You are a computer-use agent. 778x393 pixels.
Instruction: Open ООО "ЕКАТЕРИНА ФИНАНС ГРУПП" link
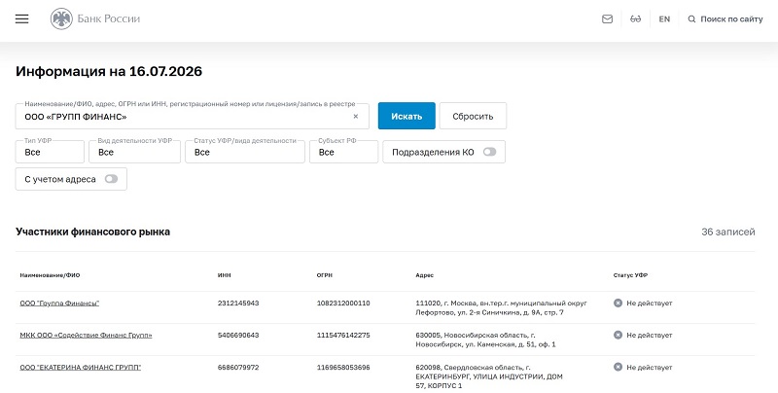[81, 368]
